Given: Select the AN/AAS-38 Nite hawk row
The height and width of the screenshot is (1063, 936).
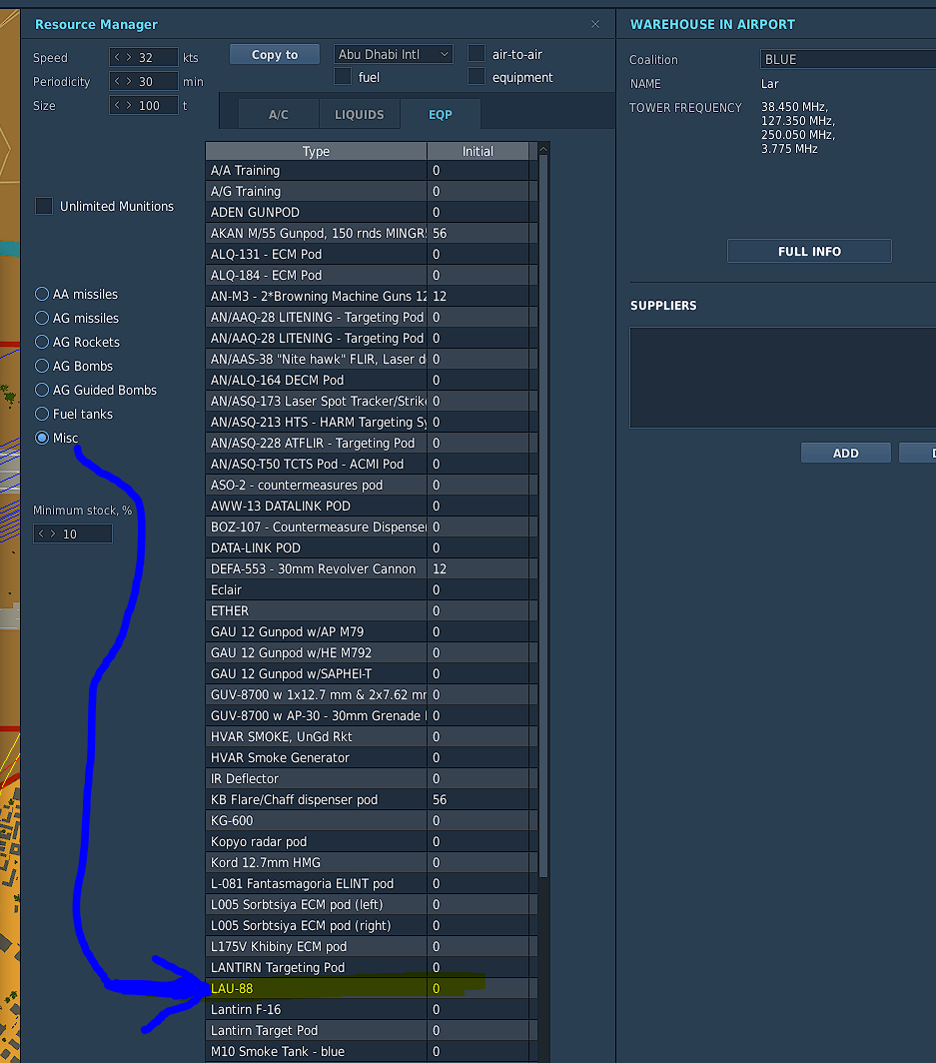Looking at the screenshot, I should 372,360.
